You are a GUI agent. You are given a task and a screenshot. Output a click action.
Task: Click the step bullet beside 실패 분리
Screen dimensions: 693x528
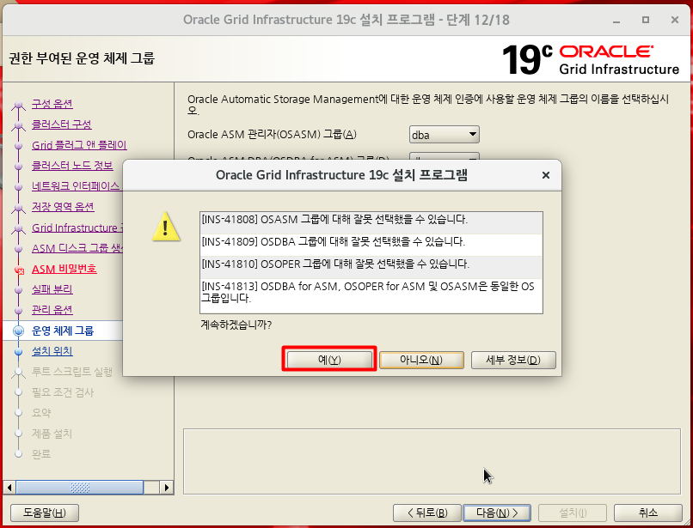[19, 290]
